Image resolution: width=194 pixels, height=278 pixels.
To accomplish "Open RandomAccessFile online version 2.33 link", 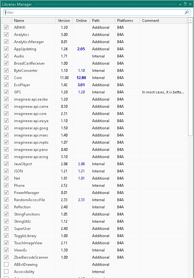I will coord(82,200).
